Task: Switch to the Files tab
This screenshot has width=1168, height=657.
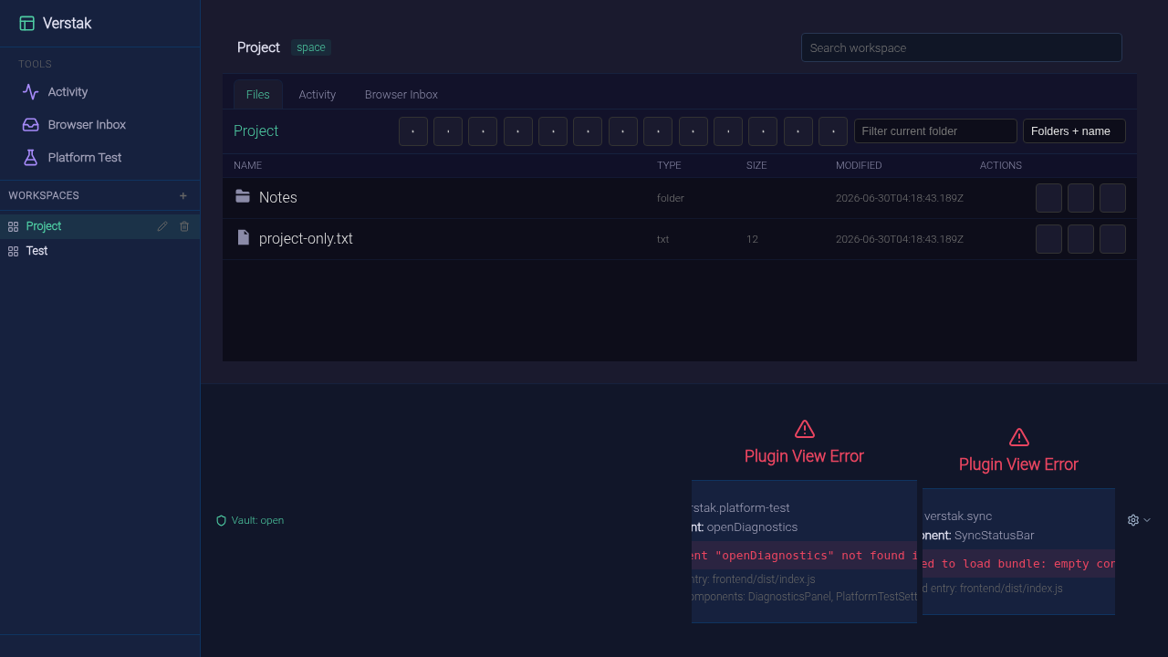Action: 258,95
